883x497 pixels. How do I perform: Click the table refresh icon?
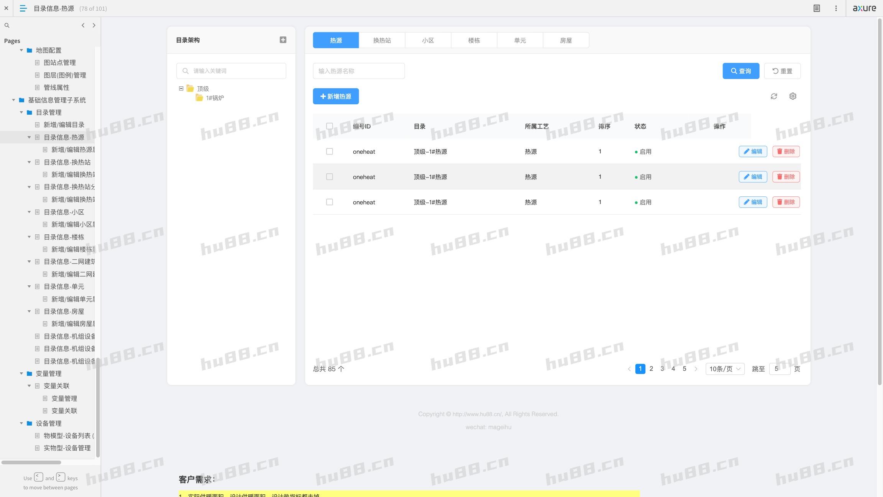tap(774, 96)
